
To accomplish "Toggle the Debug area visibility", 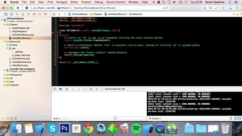I will pos(230,8).
